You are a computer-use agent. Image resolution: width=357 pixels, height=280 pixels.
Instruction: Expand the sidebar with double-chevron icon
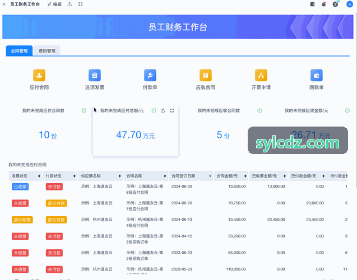pyautogui.click(x=4, y=4)
